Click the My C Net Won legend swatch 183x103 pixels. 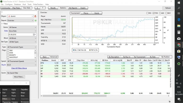tap(73, 50)
